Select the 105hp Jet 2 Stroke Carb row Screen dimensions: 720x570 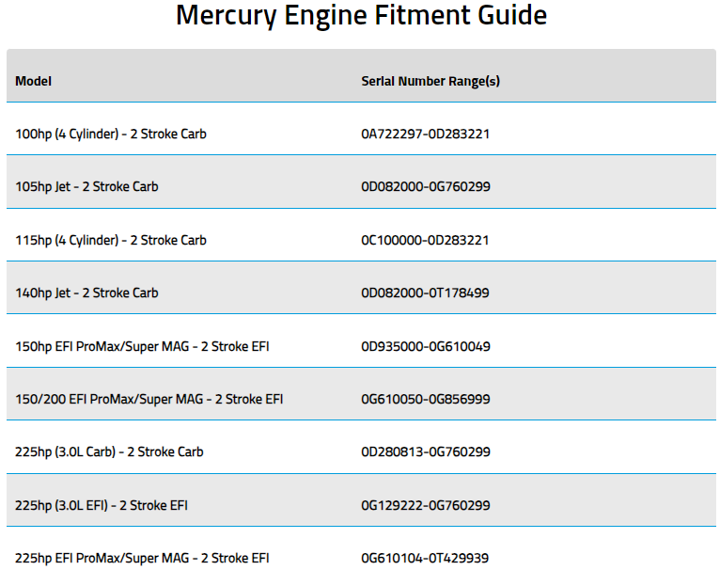coord(361,182)
